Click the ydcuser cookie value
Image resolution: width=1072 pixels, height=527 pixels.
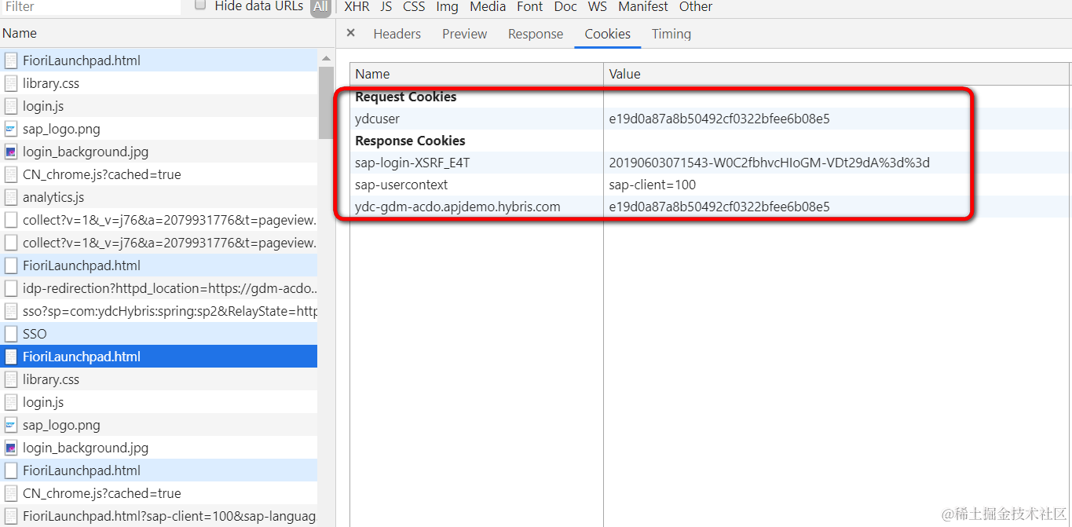(x=719, y=119)
